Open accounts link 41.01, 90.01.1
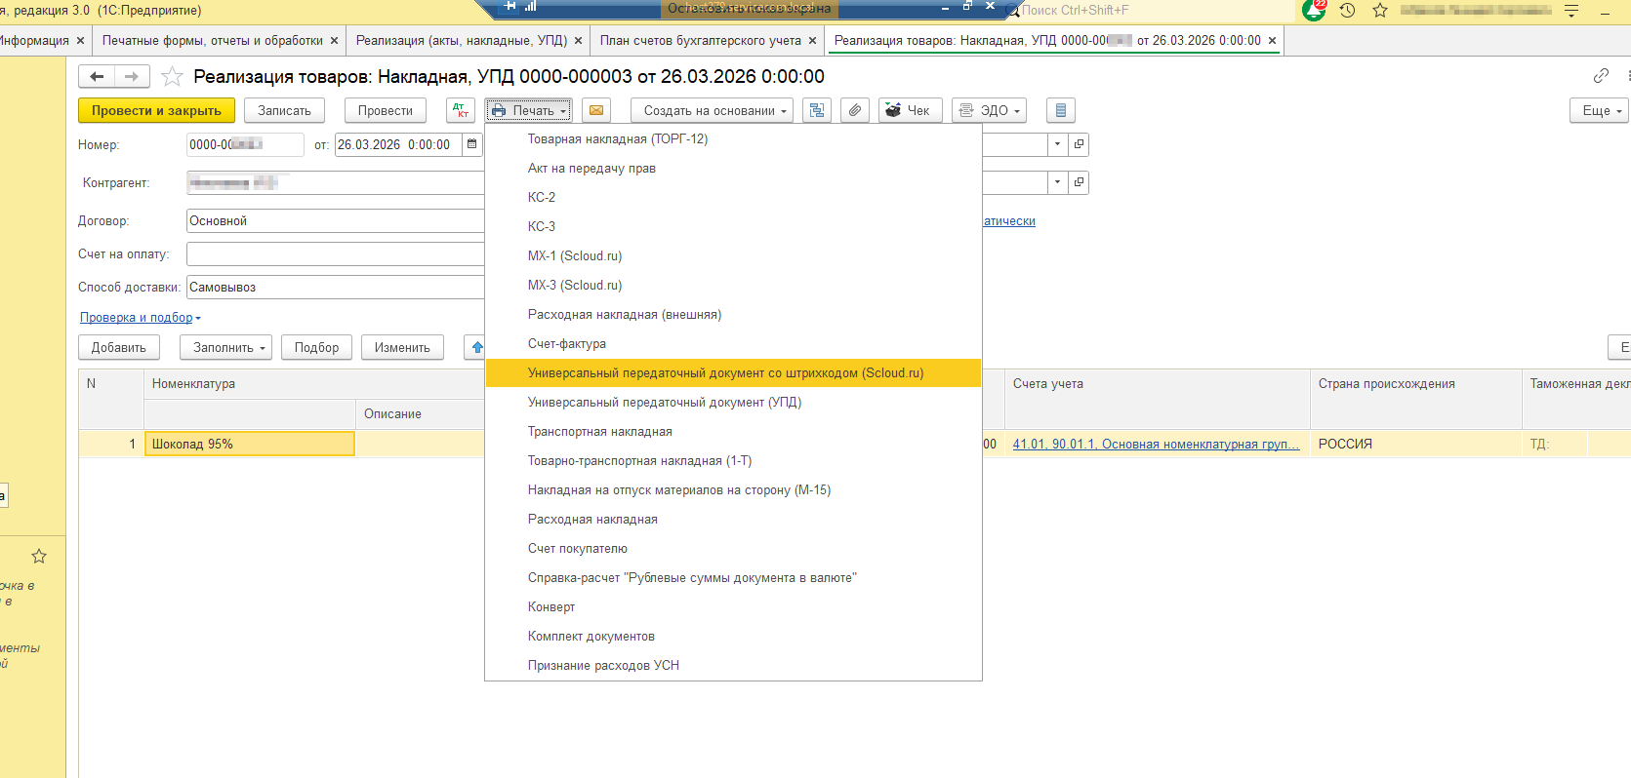Image resolution: width=1631 pixels, height=778 pixels. (x=1157, y=444)
